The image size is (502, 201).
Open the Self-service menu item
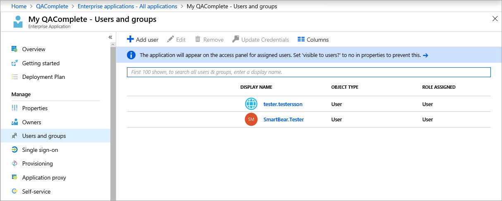pyautogui.click(x=36, y=192)
